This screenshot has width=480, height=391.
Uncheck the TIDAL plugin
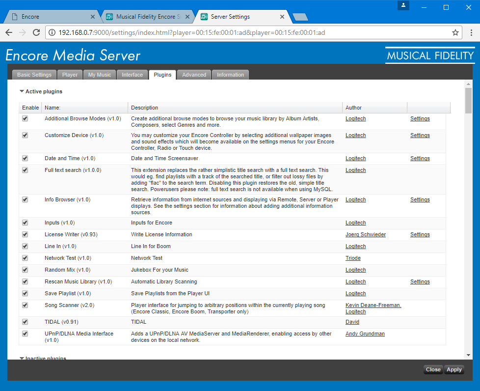25,322
